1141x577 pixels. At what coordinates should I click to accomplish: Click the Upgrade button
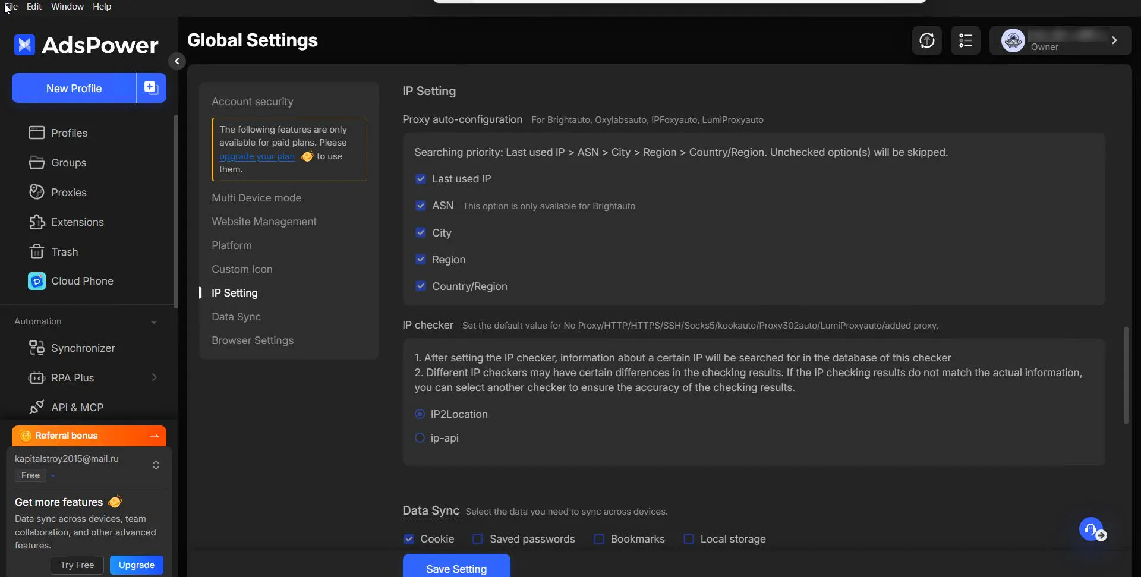click(x=137, y=565)
